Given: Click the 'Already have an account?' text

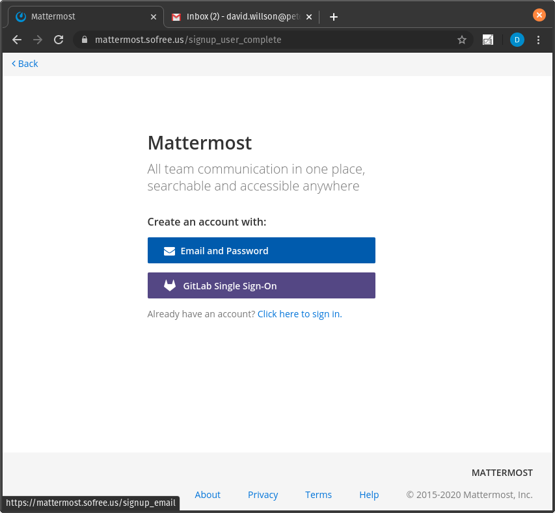Looking at the screenshot, I should click(201, 314).
